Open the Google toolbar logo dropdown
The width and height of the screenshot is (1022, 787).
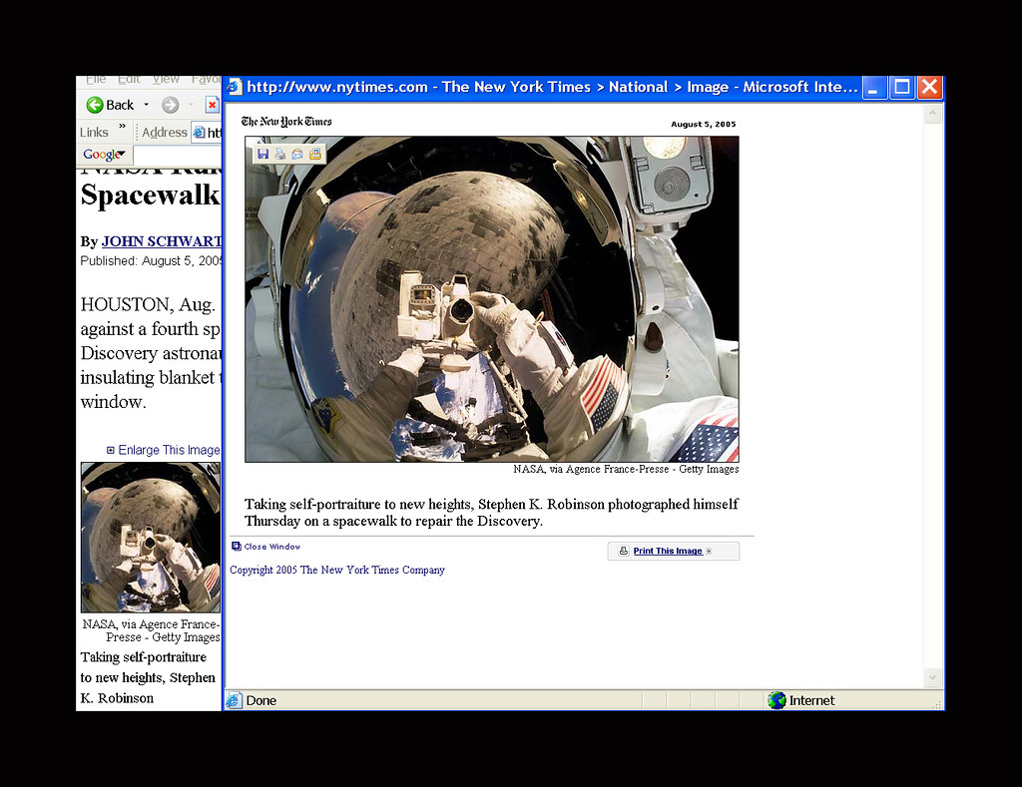point(104,155)
